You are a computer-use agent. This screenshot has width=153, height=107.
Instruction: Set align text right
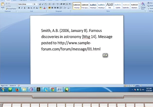(55, 8)
